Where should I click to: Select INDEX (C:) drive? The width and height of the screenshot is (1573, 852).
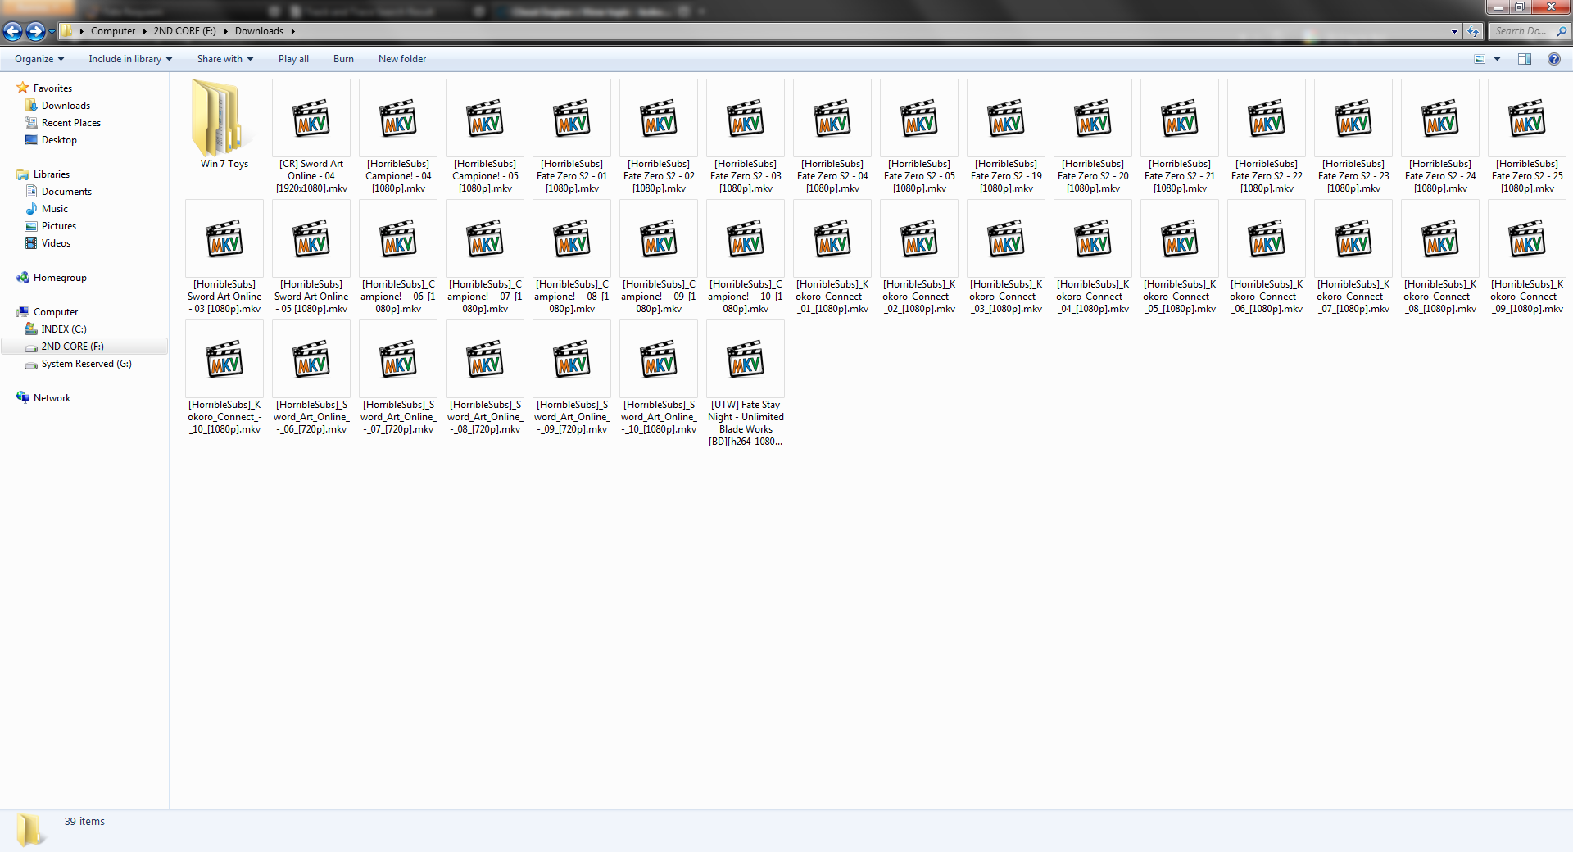[64, 329]
